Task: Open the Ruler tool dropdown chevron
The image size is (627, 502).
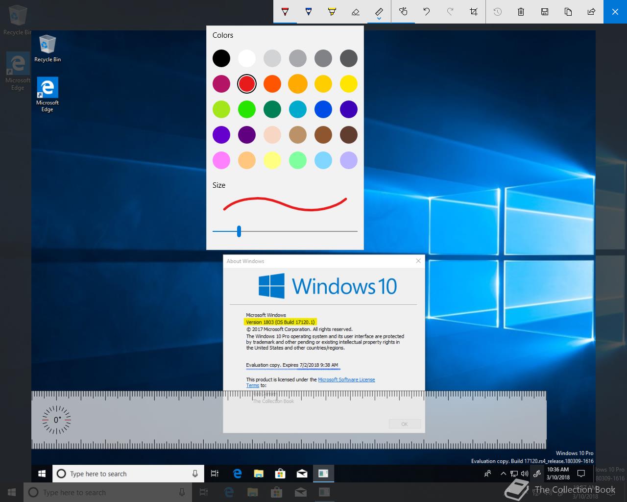Action: [379, 20]
